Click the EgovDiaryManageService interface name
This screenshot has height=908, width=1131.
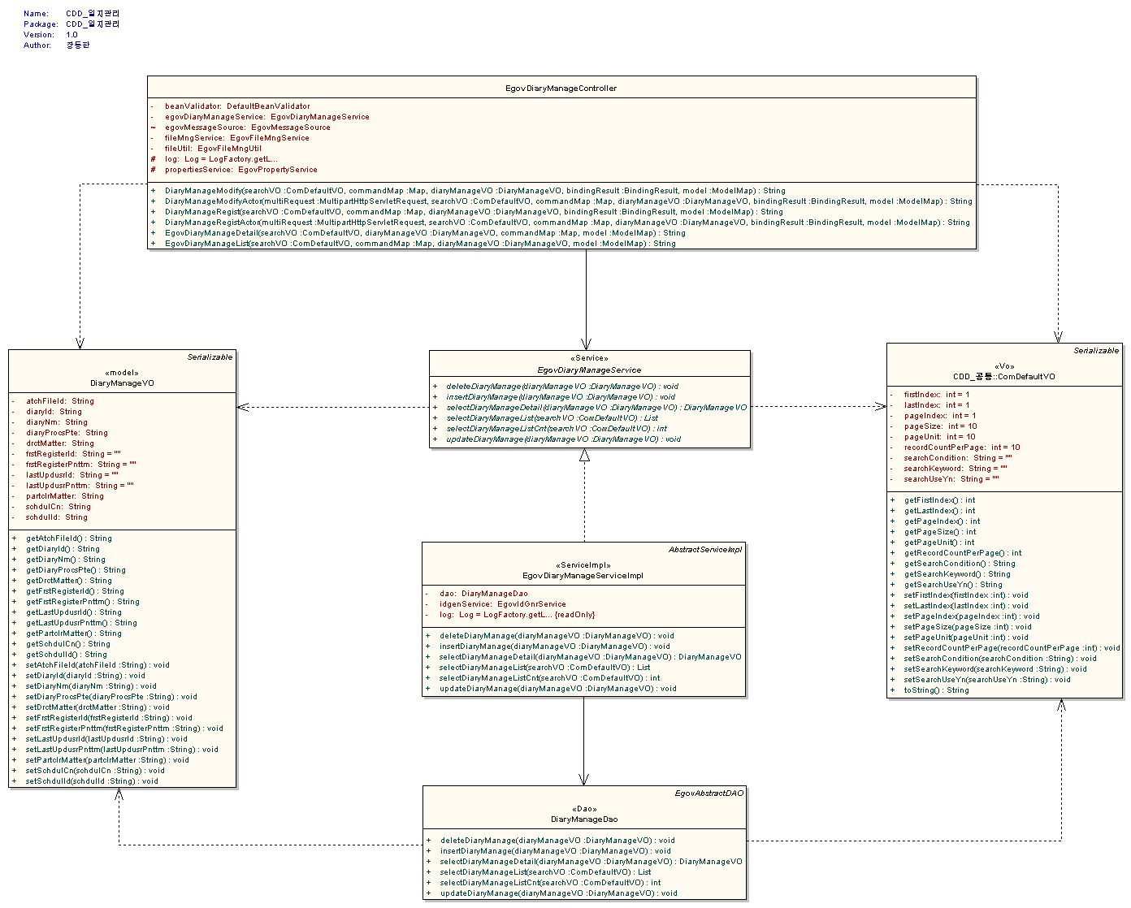pyautogui.click(x=589, y=370)
